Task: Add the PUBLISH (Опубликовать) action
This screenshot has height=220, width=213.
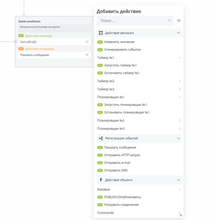Action: (100, 197)
